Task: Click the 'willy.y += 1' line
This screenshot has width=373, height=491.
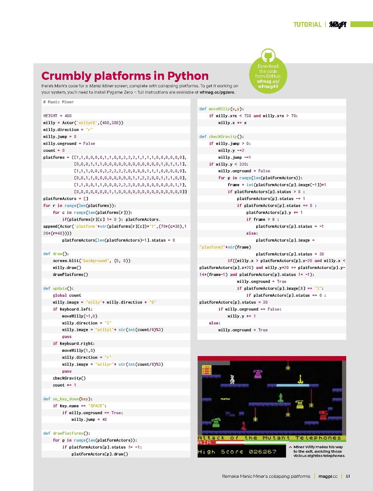Action: point(242,316)
